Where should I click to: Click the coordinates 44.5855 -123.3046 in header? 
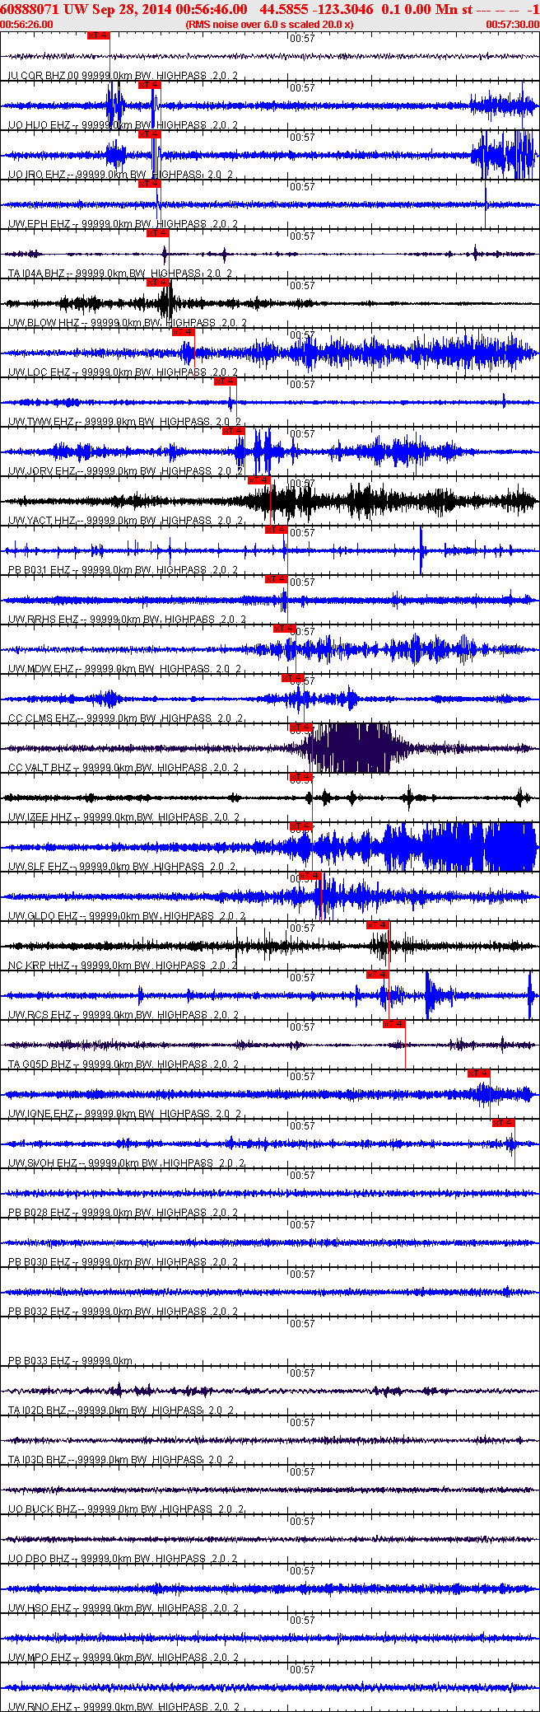tap(315, 9)
